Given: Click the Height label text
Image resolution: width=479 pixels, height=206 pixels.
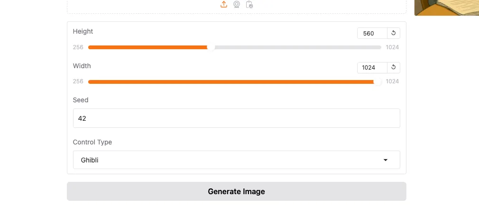Looking at the screenshot, I should [83, 31].
